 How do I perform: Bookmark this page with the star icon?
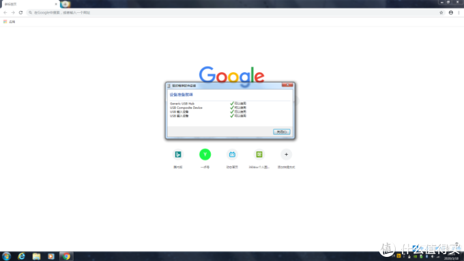click(x=441, y=13)
